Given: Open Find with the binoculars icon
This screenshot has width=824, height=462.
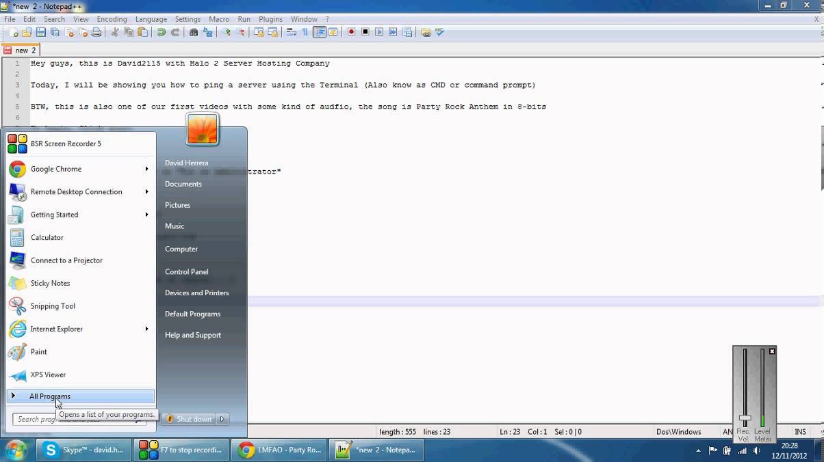Looking at the screenshot, I should [x=194, y=32].
